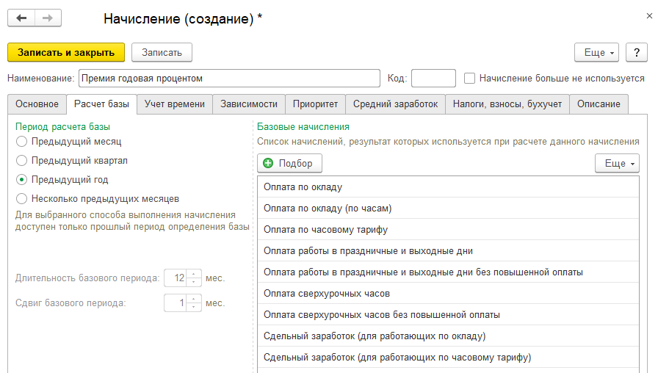
Task: Click the forward navigation arrow
Action: (x=48, y=18)
